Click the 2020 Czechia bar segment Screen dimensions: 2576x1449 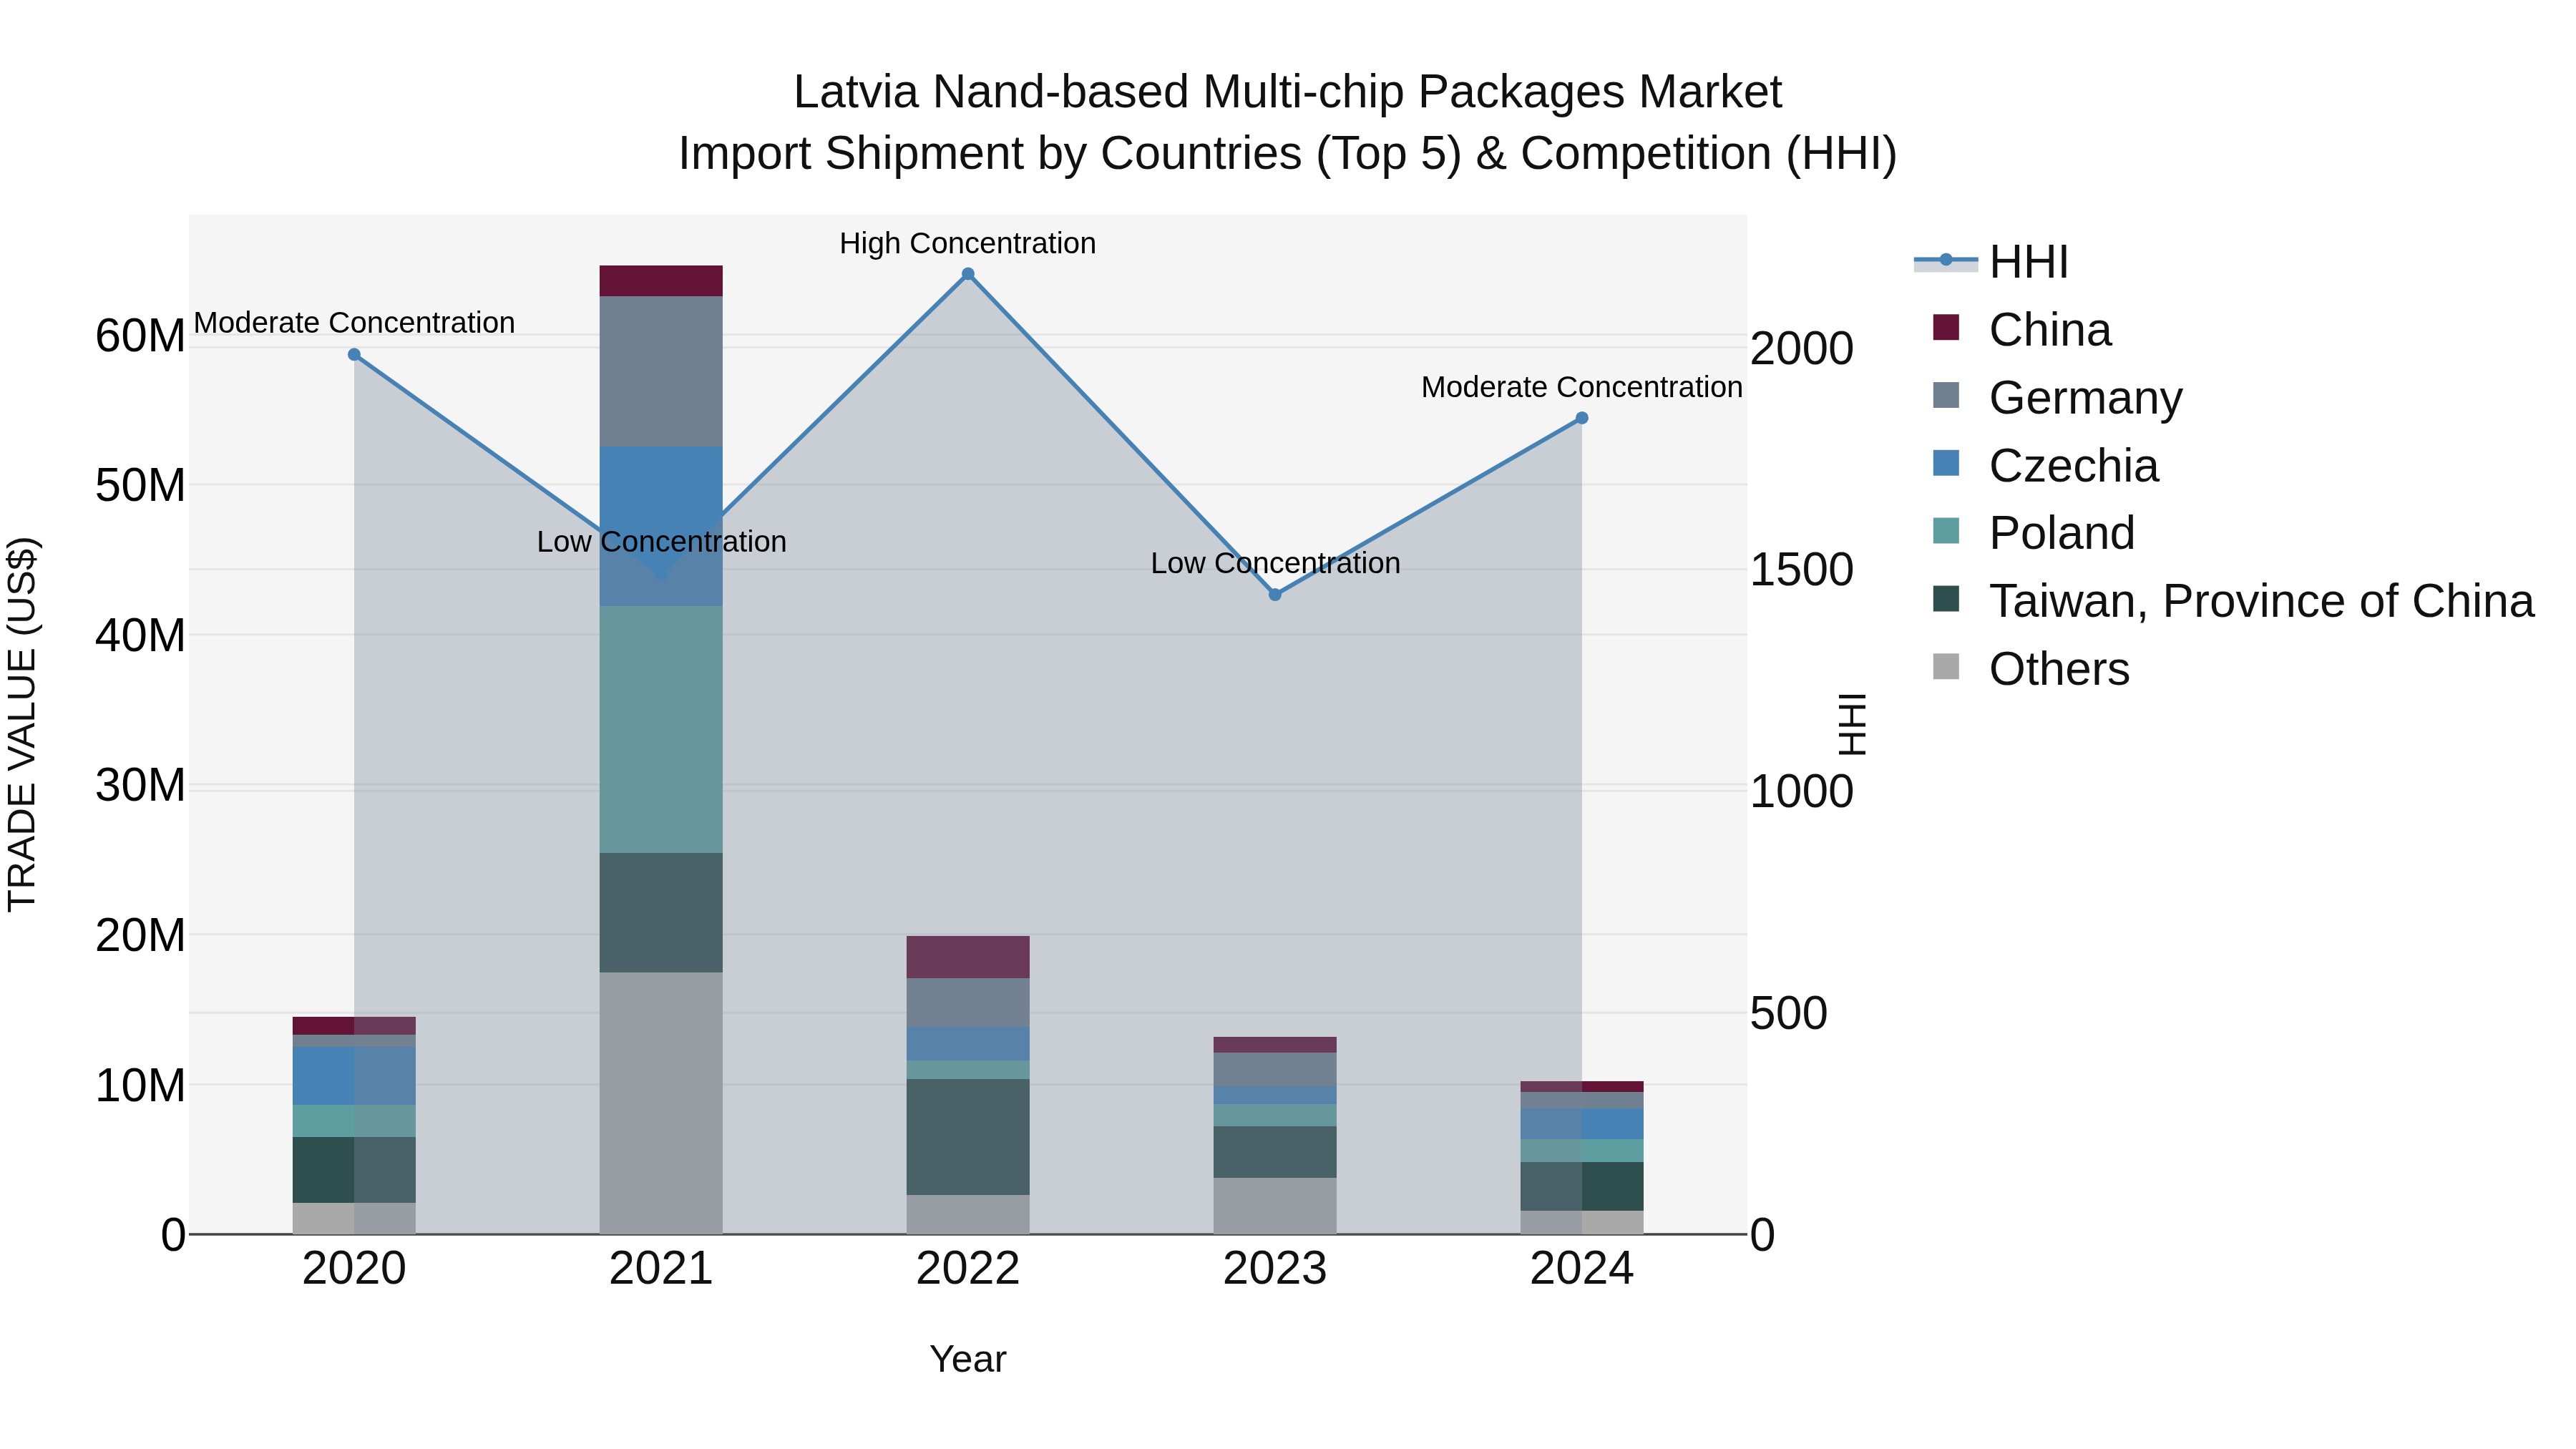(x=354, y=1077)
